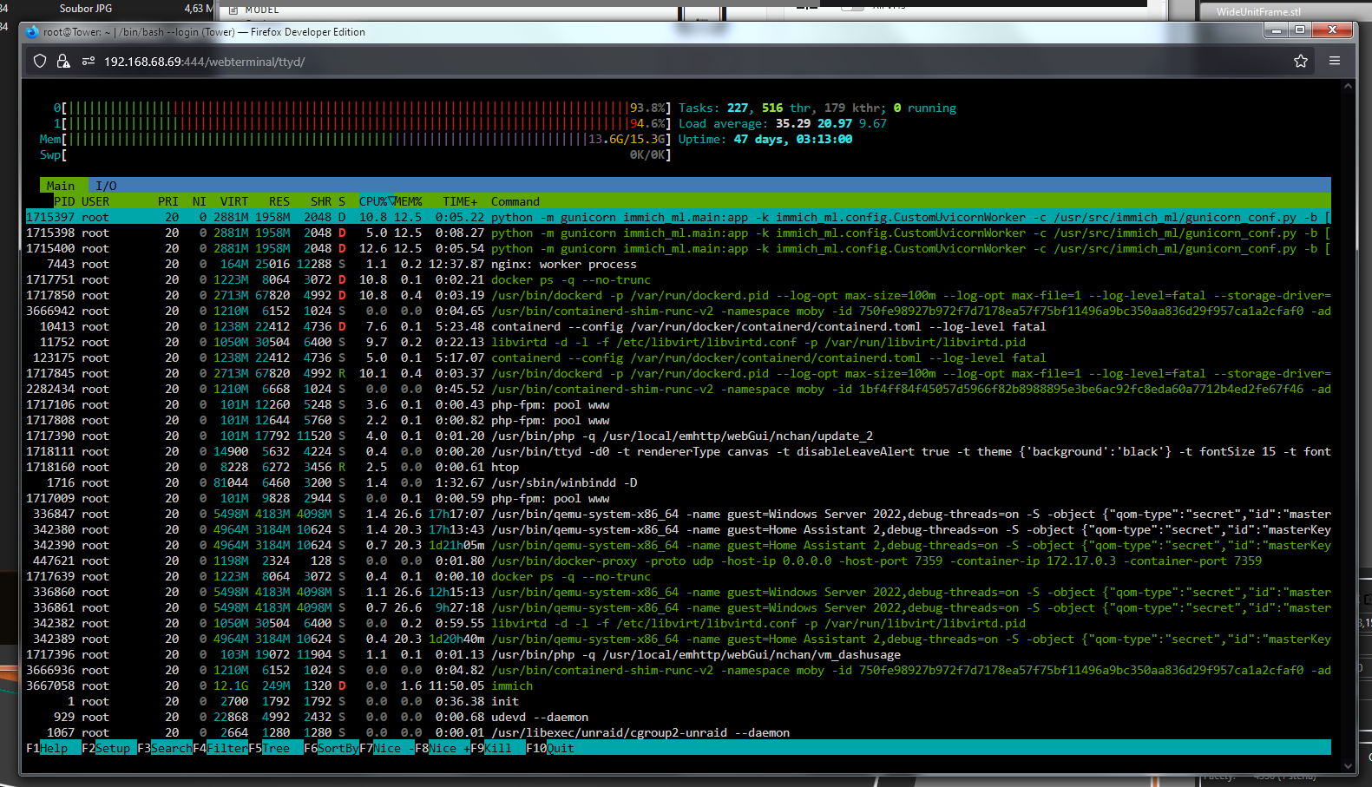Screen dimensions: 1372x787
Task: Click the scrollbar up arrow
Action: coord(1348,86)
